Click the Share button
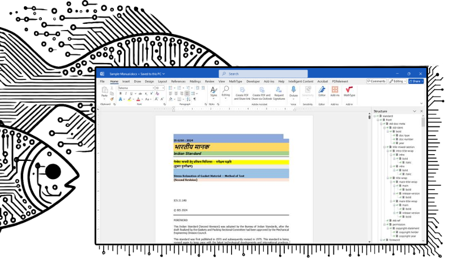The image size is (453, 259). [416, 81]
